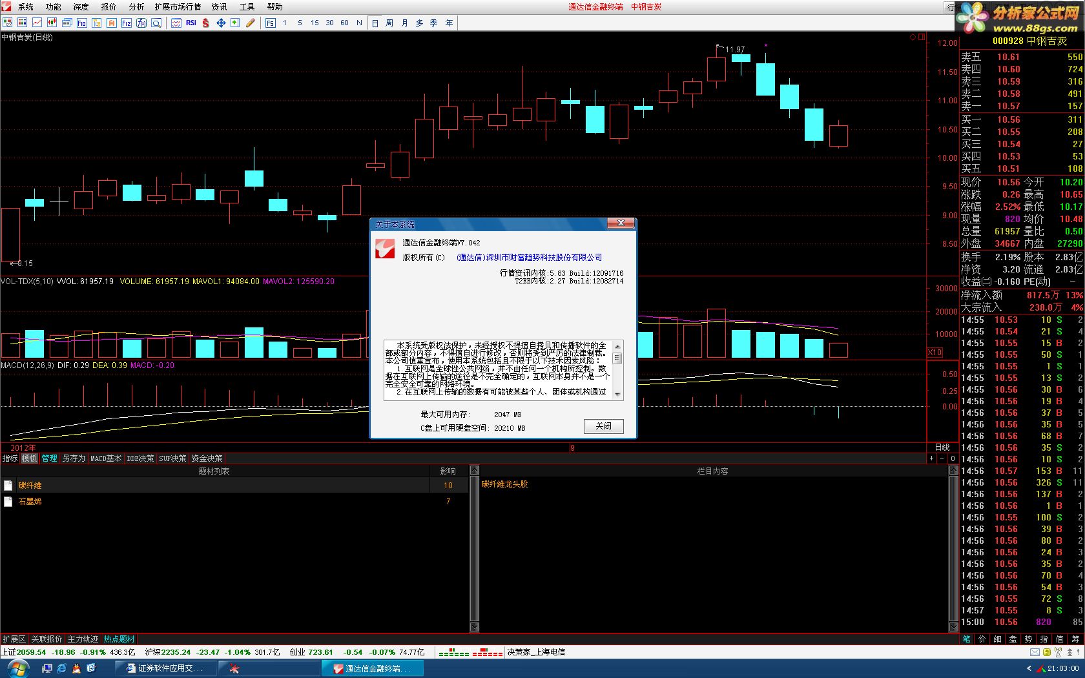Open the 系统 menu
The width and height of the screenshot is (1085, 678).
pos(26,7)
